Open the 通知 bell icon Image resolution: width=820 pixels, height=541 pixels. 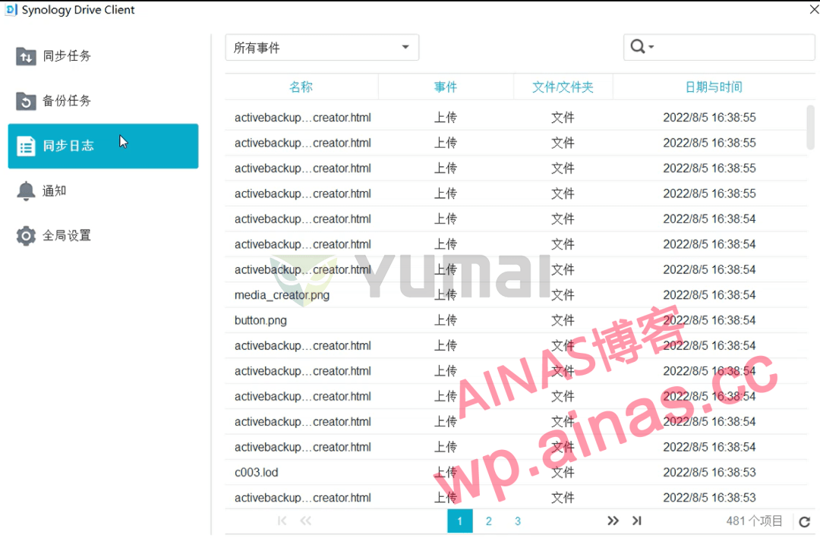point(26,190)
